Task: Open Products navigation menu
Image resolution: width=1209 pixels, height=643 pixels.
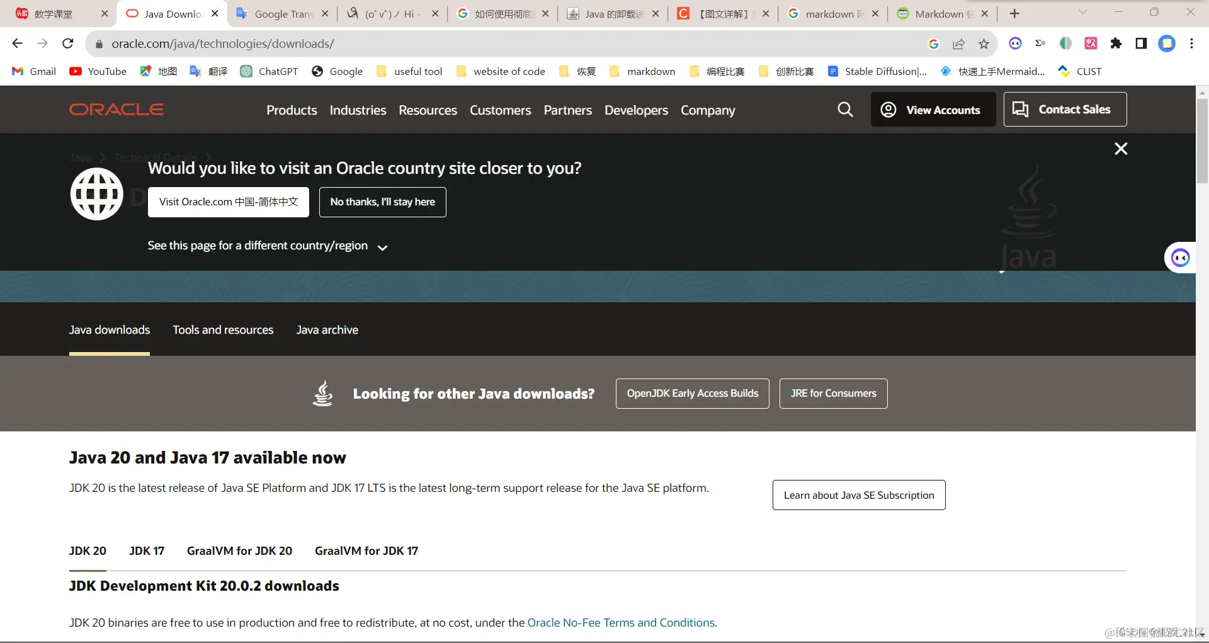Action: coord(292,110)
